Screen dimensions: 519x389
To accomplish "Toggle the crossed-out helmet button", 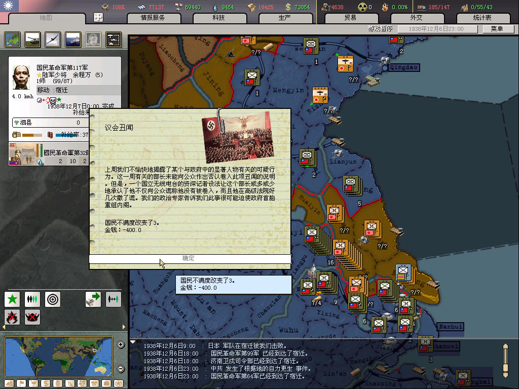I will [x=32, y=317].
